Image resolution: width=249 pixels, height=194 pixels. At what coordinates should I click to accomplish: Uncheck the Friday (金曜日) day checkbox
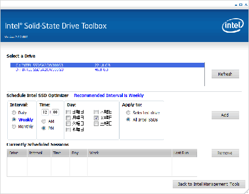96,118
